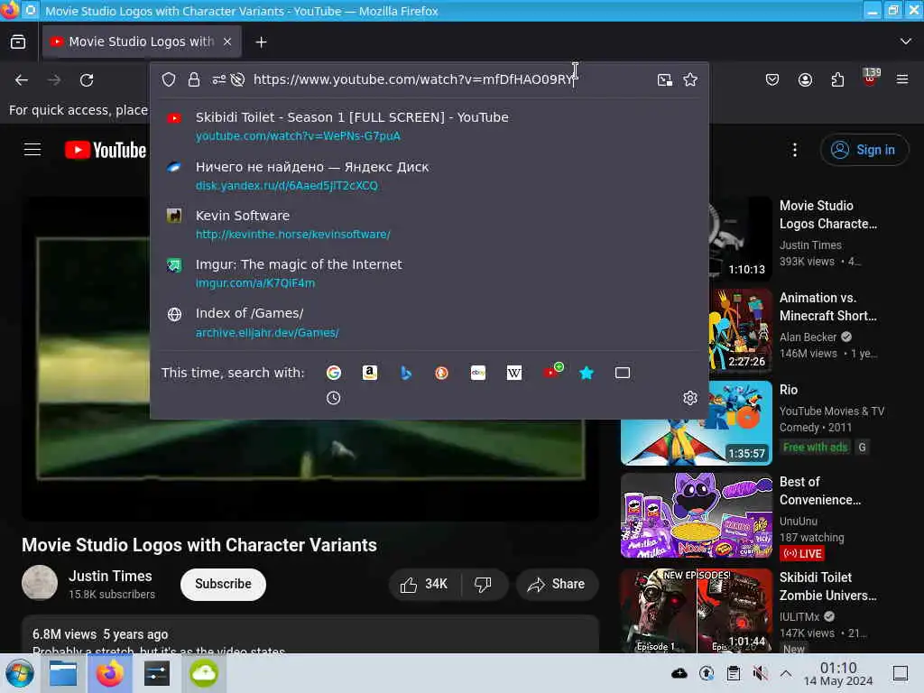Click the uBlock extension icon with badge
The width and height of the screenshot is (924, 693).
pos(871,78)
